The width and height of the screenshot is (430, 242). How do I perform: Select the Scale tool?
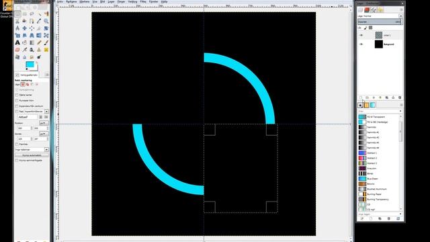(x=17, y=35)
